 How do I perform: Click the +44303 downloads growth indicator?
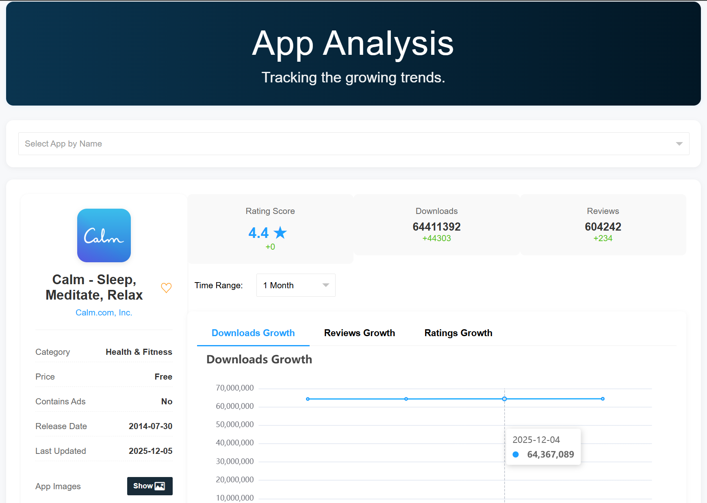(x=436, y=238)
